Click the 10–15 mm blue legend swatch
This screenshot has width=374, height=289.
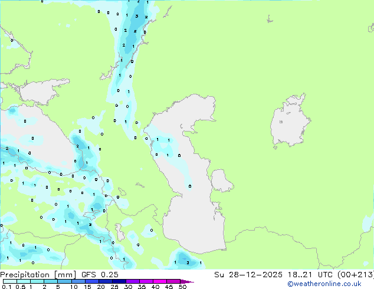(78, 281)
